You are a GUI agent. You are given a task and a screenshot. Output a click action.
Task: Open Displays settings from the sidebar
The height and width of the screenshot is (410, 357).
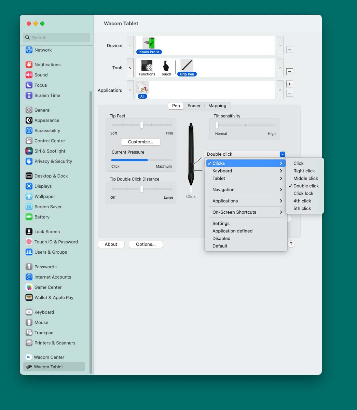pos(43,186)
